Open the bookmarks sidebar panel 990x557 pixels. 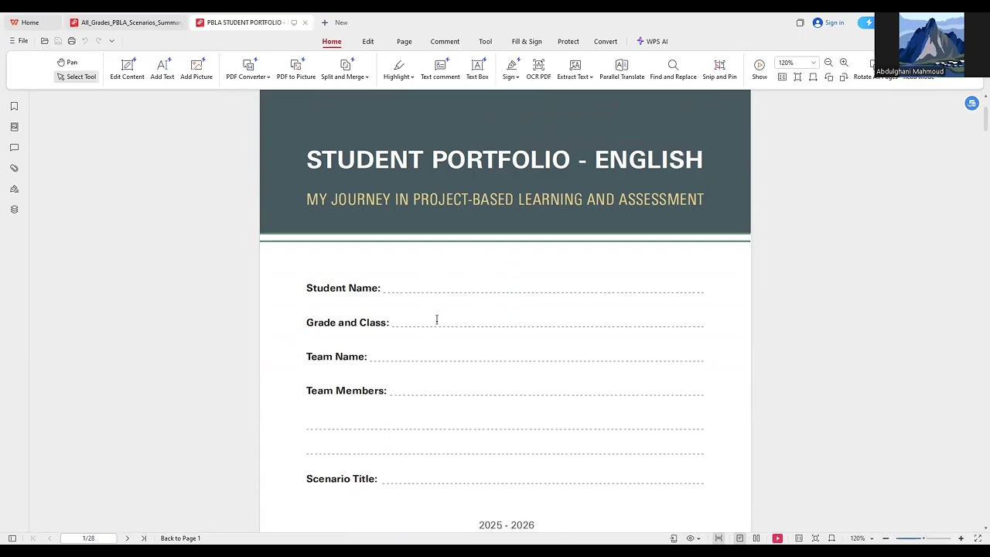(14, 106)
